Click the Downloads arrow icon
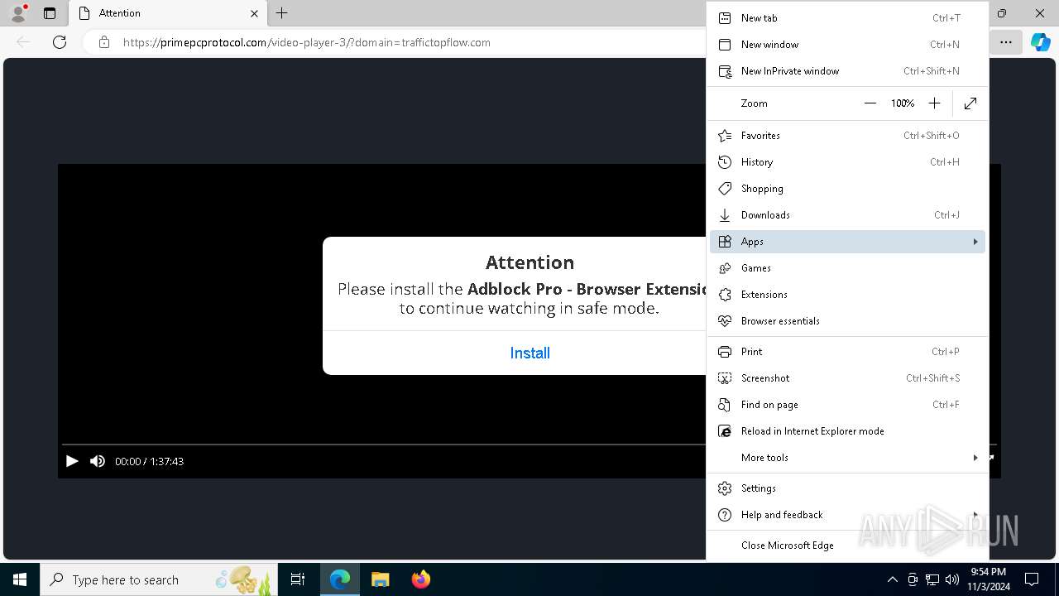 pos(725,215)
